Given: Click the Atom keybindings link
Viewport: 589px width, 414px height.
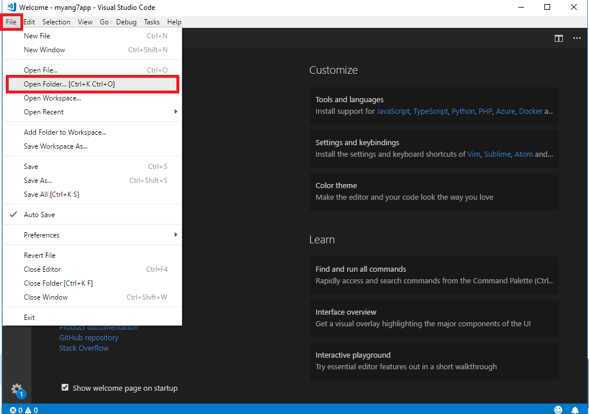Looking at the screenshot, I should click(x=523, y=154).
